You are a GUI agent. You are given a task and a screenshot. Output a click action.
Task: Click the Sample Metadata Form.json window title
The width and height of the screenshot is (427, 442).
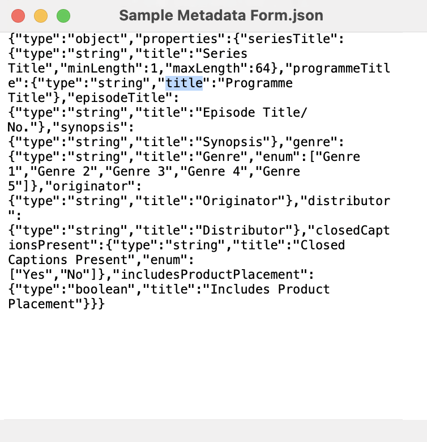[x=221, y=15]
